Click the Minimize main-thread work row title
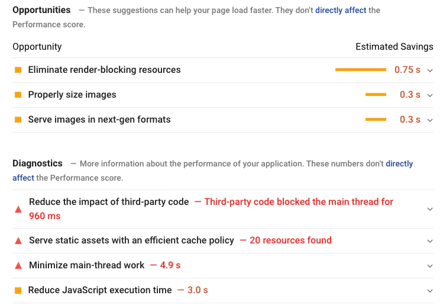 coord(86,265)
